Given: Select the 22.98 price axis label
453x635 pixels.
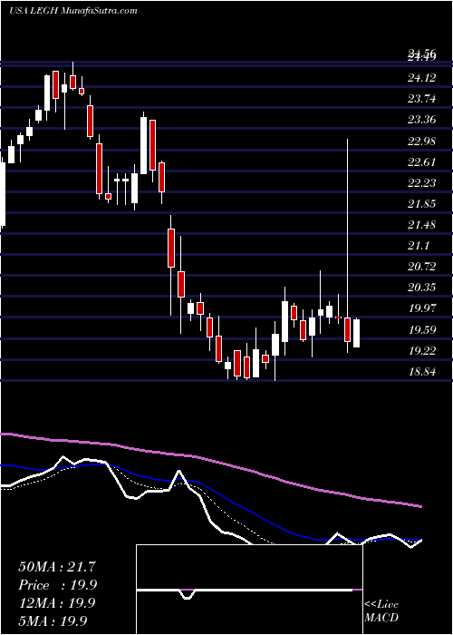Looking at the screenshot, I should coord(422,141).
